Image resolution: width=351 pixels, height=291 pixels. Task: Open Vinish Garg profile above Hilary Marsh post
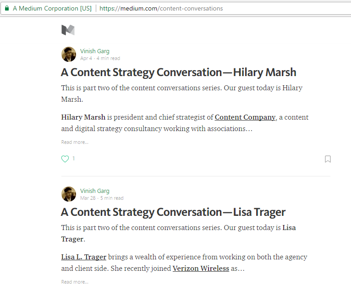[x=95, y=51]
